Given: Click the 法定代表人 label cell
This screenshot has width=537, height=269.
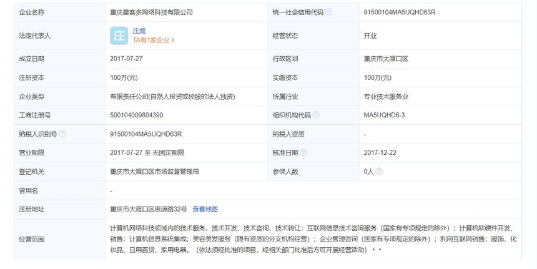Looking at the screenshot, I should pyautogui.click(x=60, y=36).
